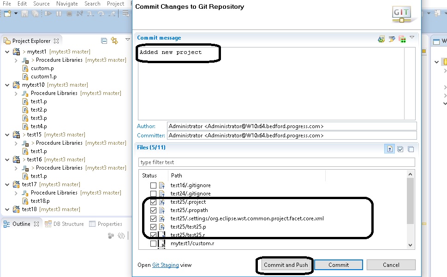The image size is (447, 277).
Task: Uncheck the test25/.project file checkbox
Action: (x=153, y=202)
